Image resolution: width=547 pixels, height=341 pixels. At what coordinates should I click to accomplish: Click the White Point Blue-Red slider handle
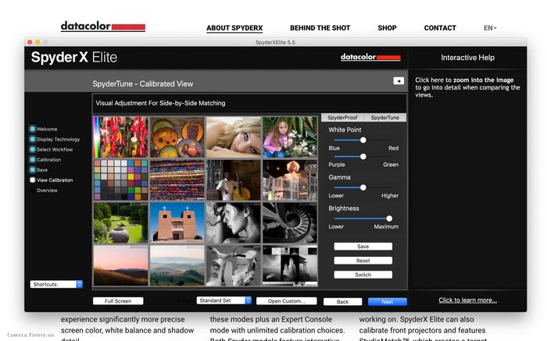[363, 140]
